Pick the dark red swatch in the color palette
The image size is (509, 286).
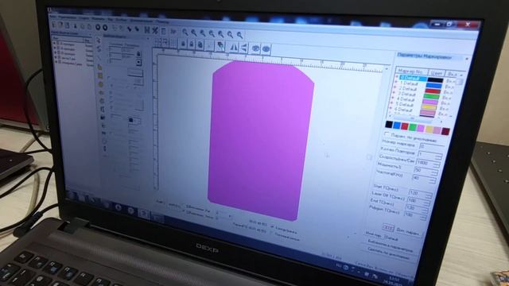coord(445,131)
